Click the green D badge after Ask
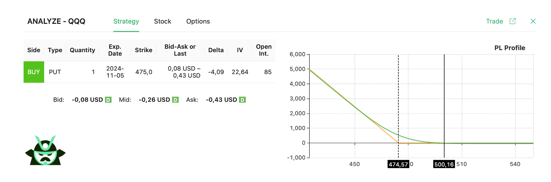Screen dimensions: 551x182 pyautogui.click(x=242, y=100)
